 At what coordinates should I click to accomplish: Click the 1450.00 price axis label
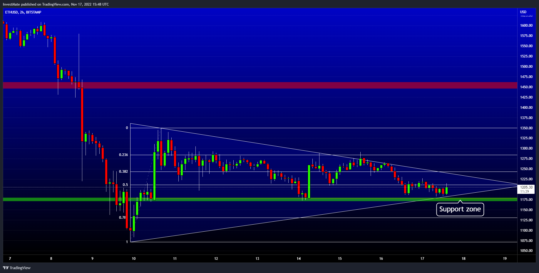(x=526, y=87)
